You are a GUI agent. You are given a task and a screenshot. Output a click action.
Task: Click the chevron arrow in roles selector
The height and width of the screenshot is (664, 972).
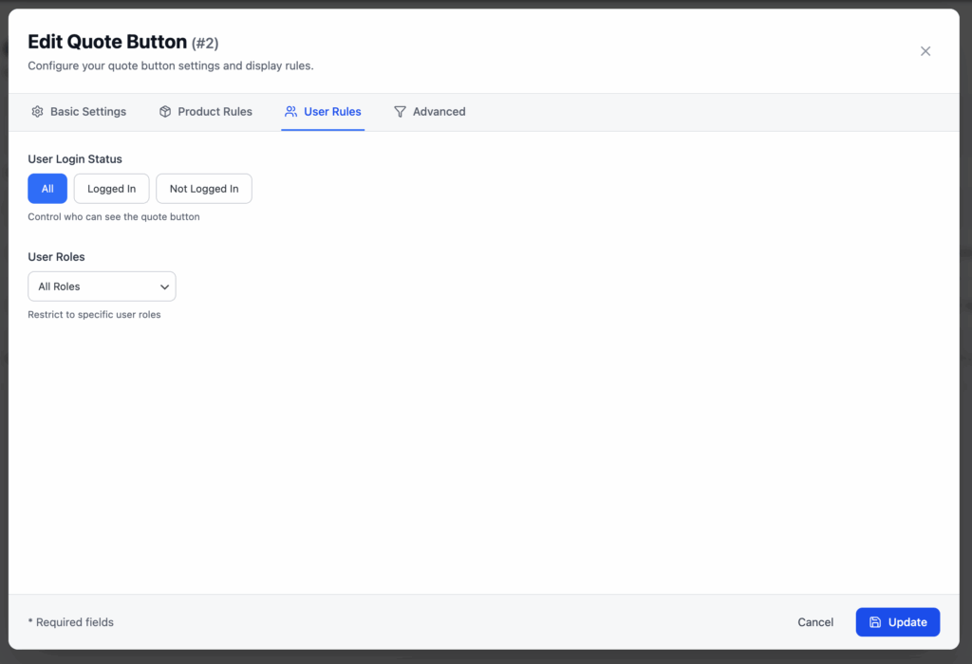pyautogui.click(x=165, y=286)
